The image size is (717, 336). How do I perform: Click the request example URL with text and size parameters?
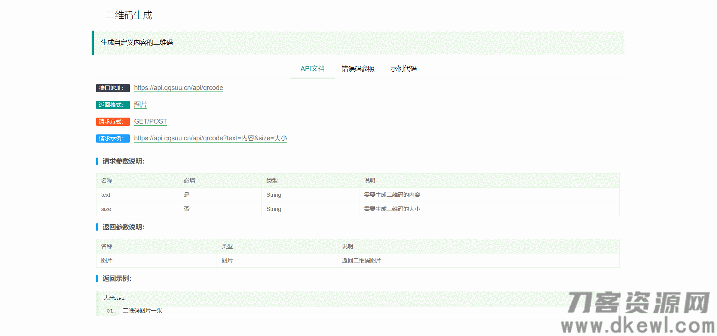tap(210, 138)
